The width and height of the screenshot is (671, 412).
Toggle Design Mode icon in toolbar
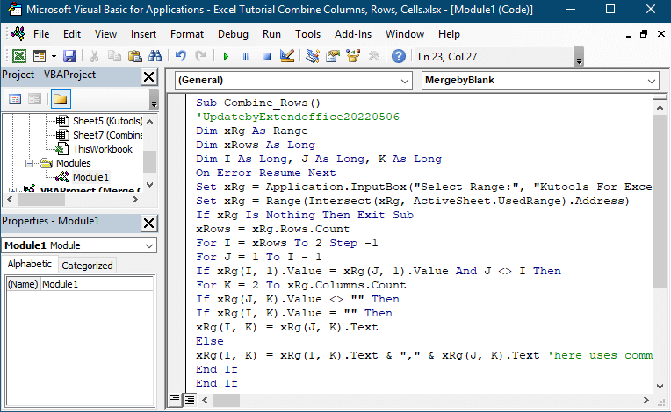(x=286, y=56)
